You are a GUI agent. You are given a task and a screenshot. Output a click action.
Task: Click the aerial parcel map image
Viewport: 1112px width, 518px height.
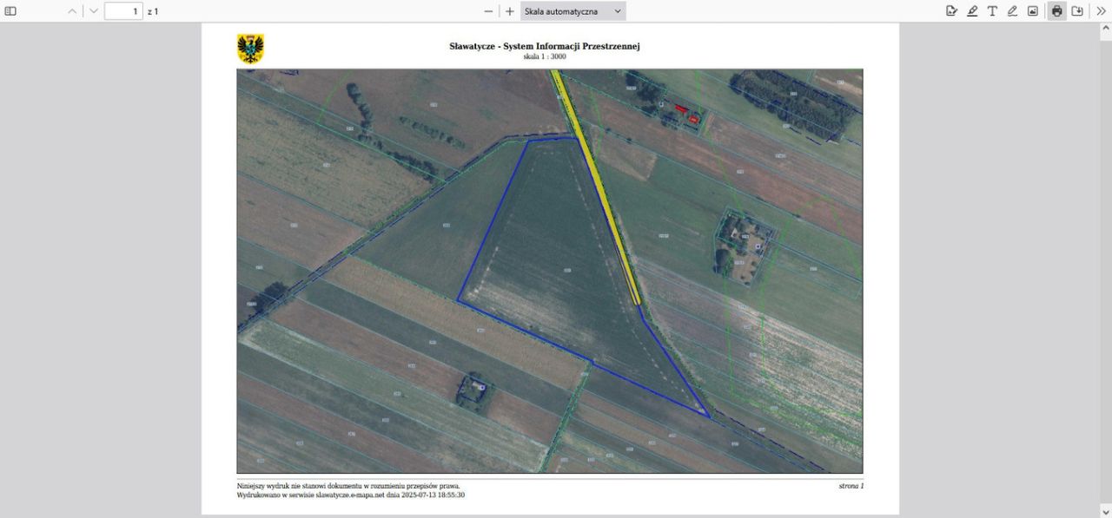coord(550,271)
